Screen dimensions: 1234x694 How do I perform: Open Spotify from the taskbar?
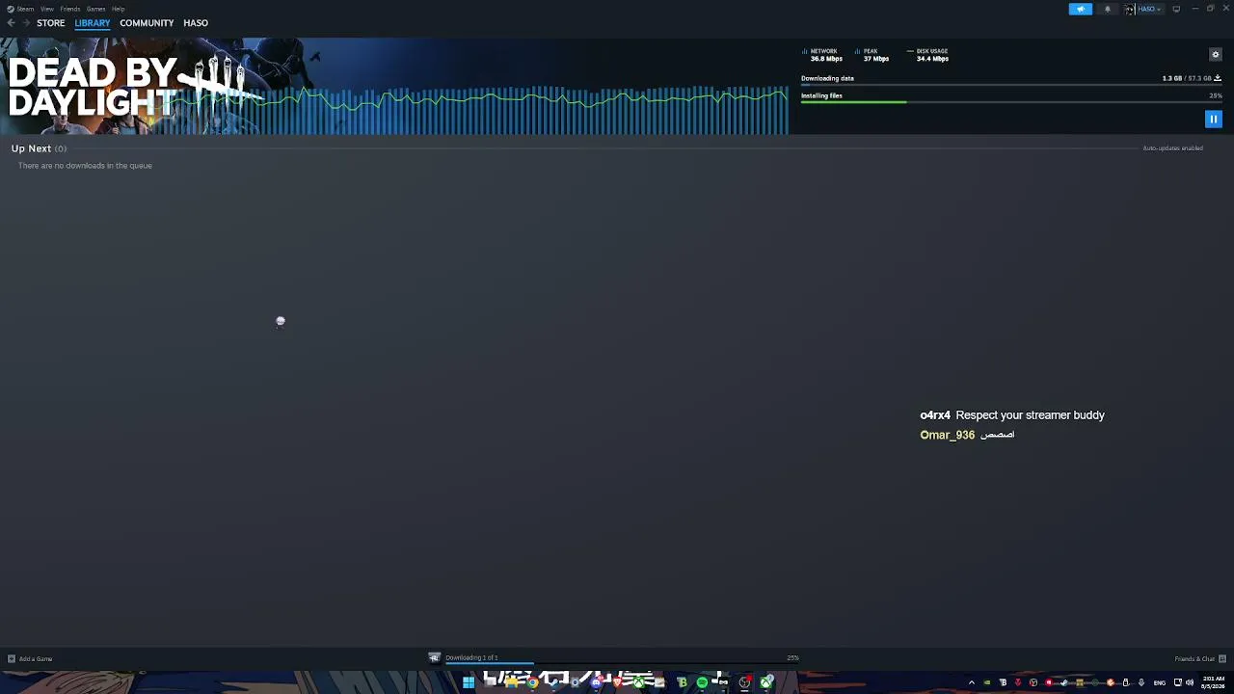click(x=702, y=682)
